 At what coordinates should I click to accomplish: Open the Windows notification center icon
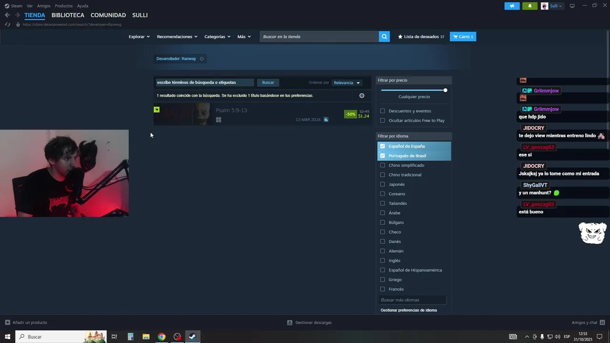600,337
